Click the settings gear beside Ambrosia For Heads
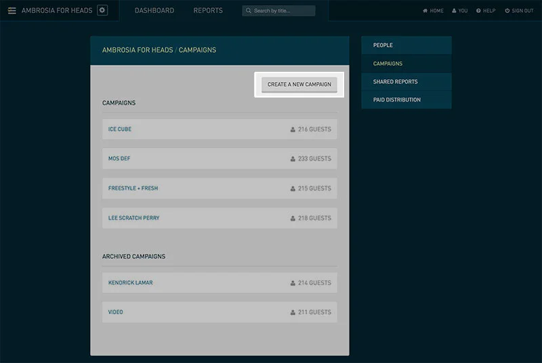This screenshot has height=363, width=542. (x=102, y=10)
